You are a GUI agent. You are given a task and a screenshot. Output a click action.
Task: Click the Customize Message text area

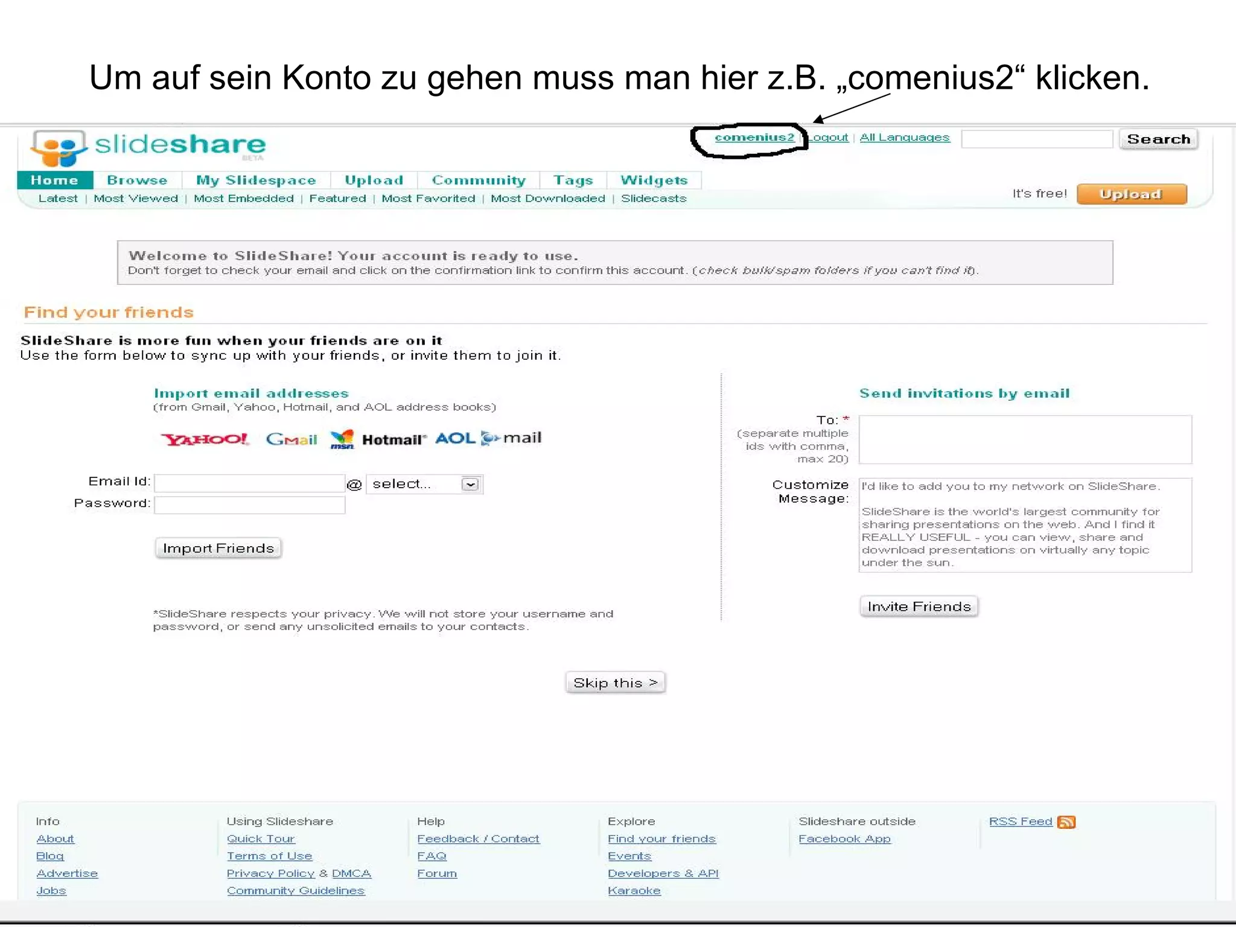tap(1025, 525)
